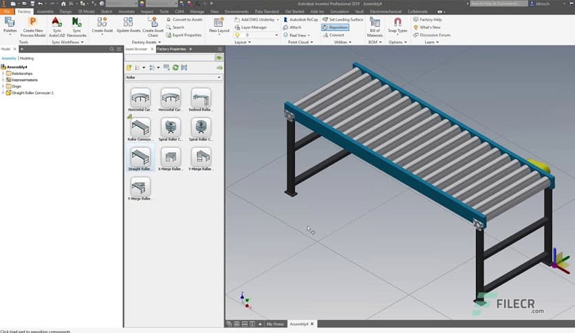Open the Model browser hamburger menu
575x333 pixels.
pos(119,49)
